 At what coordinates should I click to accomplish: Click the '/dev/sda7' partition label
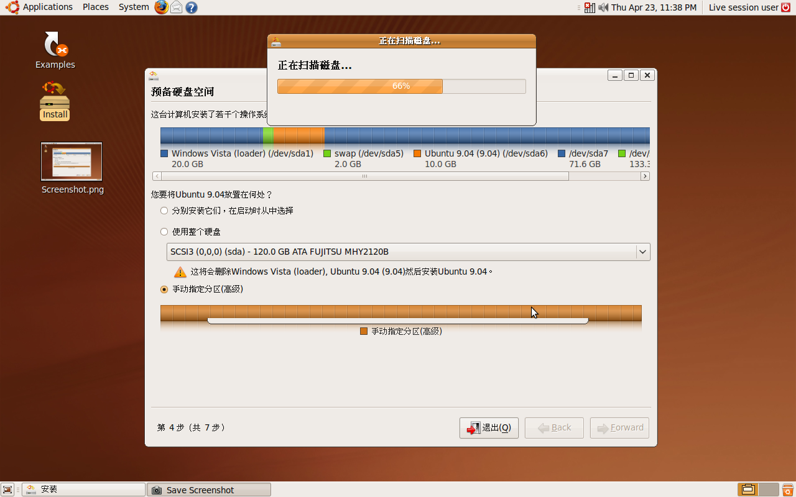tap(588, 153)
